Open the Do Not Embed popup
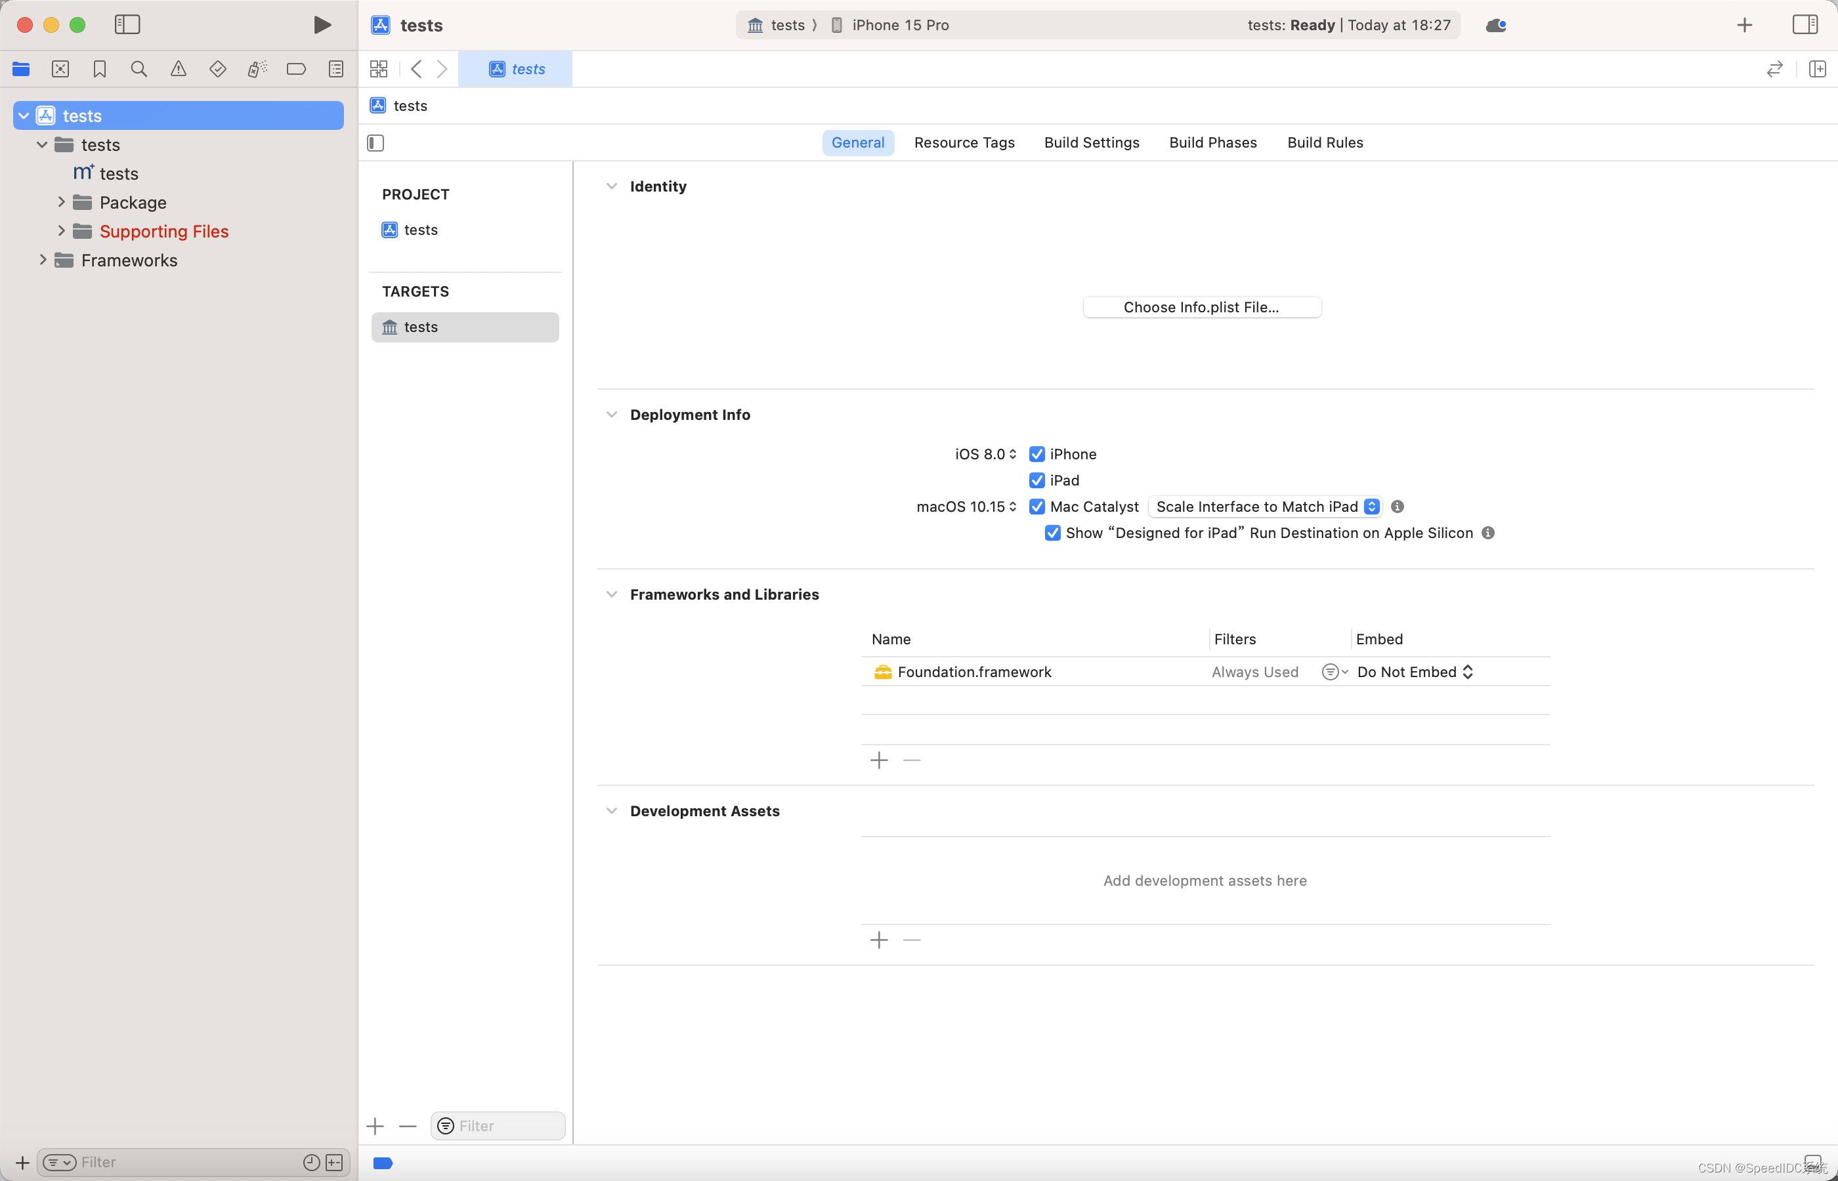This screenshot has width=1838, height=1181. point(1415,672)
